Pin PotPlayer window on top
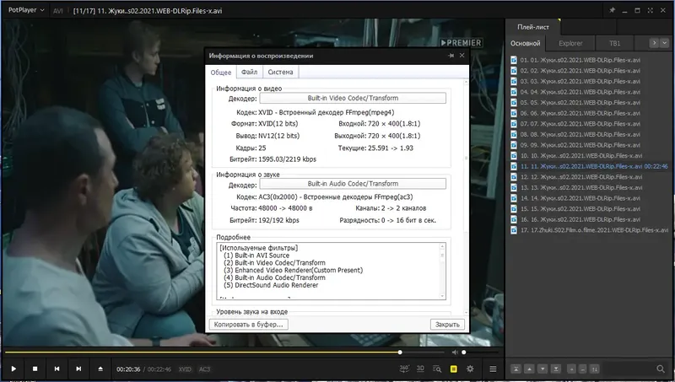The height and width of the screenshot is (382, 675). pyautogui.click(x=612, y=10)
